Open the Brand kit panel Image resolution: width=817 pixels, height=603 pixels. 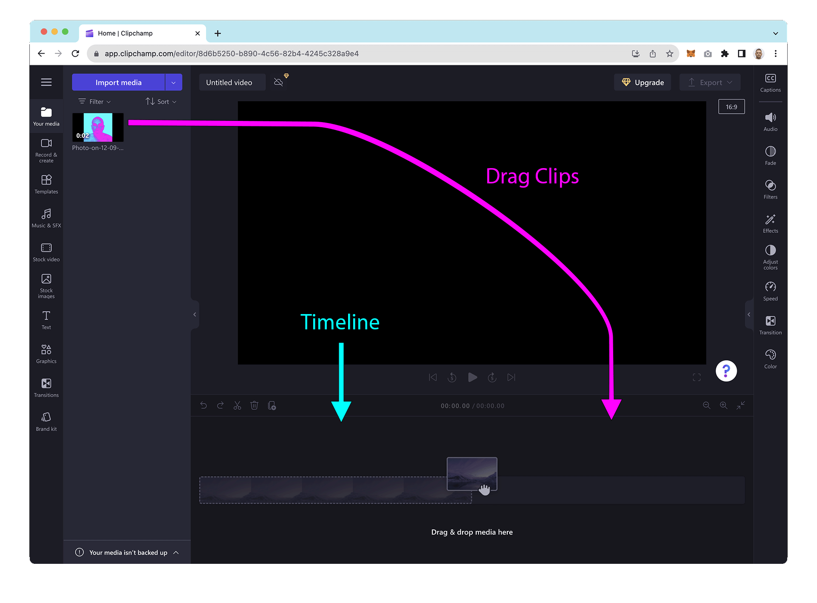click(x=46, y=421)
